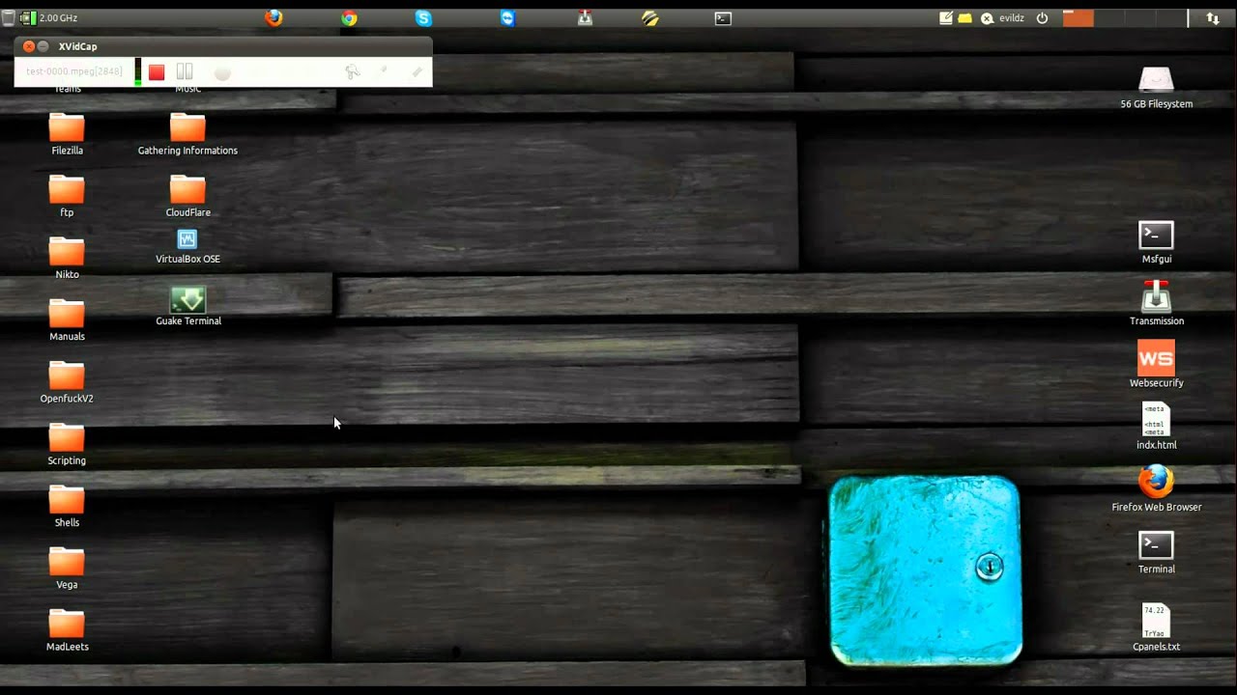The height and width of the screenshot is (695, 1237).
Task: Open the evildz user menu
Action: (x=1003, y=17)
